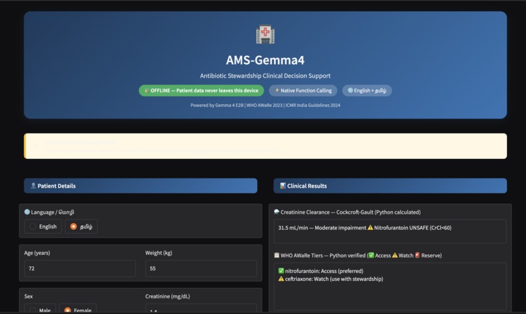Click the clipboard icon beside WHO AWaRe Tiers
This screenshot has width=526, height=314.
[x=277, y=255]
